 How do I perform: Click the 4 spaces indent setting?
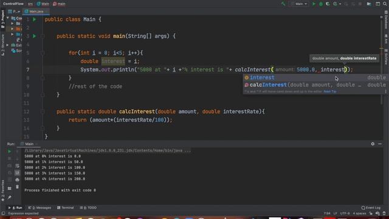coord(359,214)
